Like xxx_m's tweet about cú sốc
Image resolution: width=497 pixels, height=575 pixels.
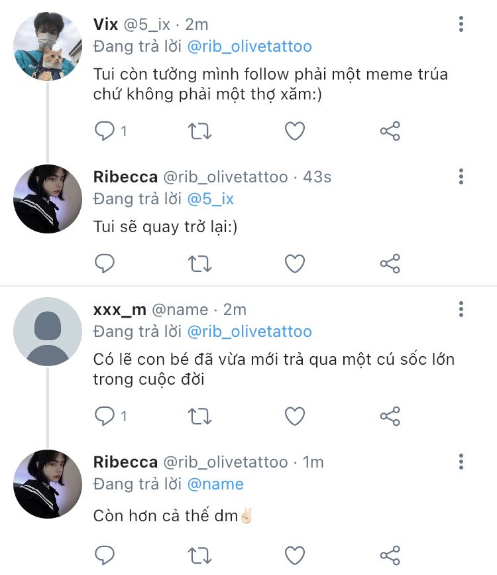[294, 416]
